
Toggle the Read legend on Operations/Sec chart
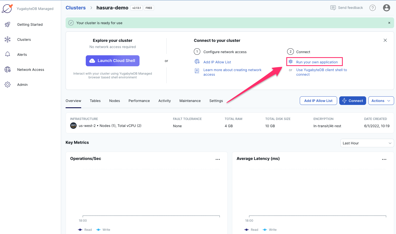(85, 230)
